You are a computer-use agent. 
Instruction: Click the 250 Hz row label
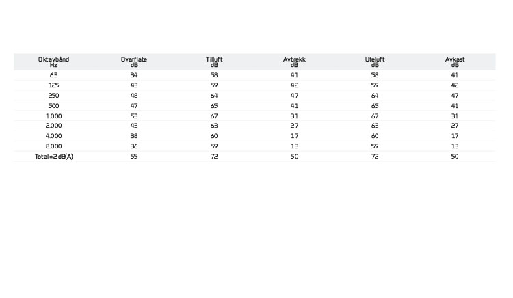pyautogui.click(x=53, y=96)
